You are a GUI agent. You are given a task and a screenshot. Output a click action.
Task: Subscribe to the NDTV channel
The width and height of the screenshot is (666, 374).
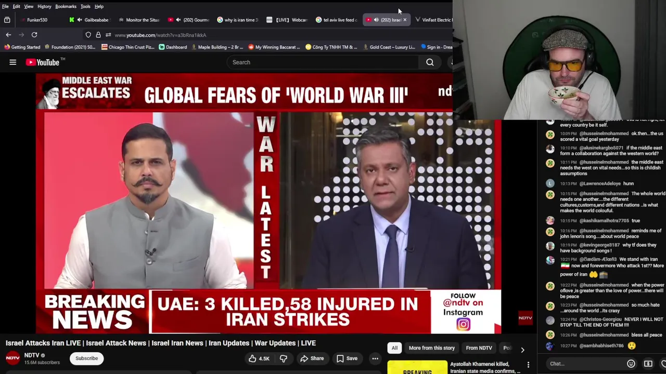tap(86, 358)
